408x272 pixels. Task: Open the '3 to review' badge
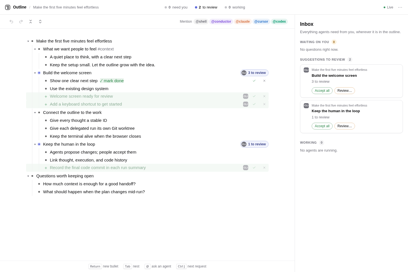[x=254, y=73]
